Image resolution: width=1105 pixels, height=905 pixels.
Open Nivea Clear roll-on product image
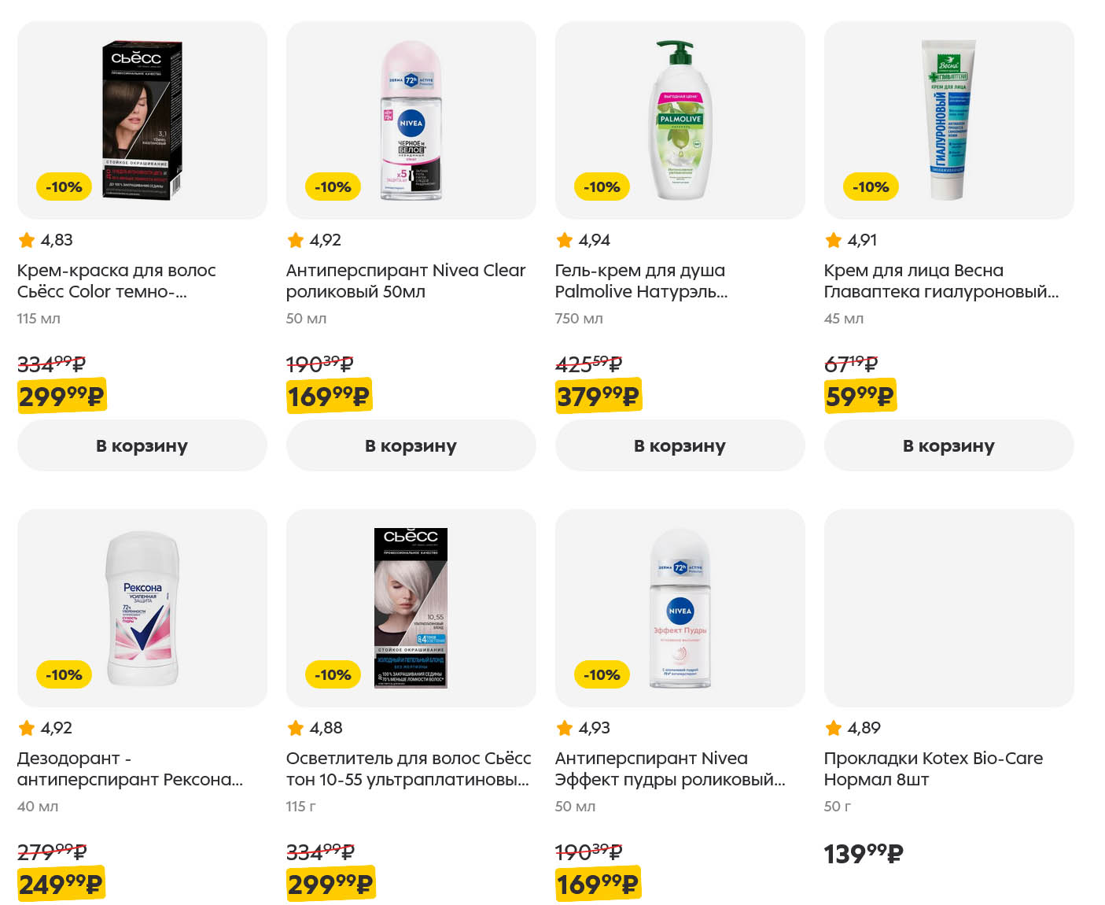point(411,120)
